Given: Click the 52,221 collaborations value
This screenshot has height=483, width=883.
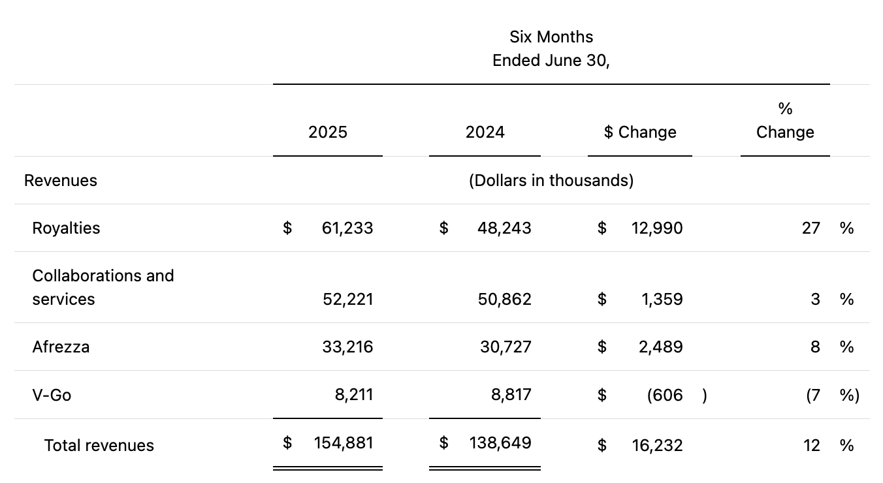Looking at the screenshot, I should [x=347, y=299].
